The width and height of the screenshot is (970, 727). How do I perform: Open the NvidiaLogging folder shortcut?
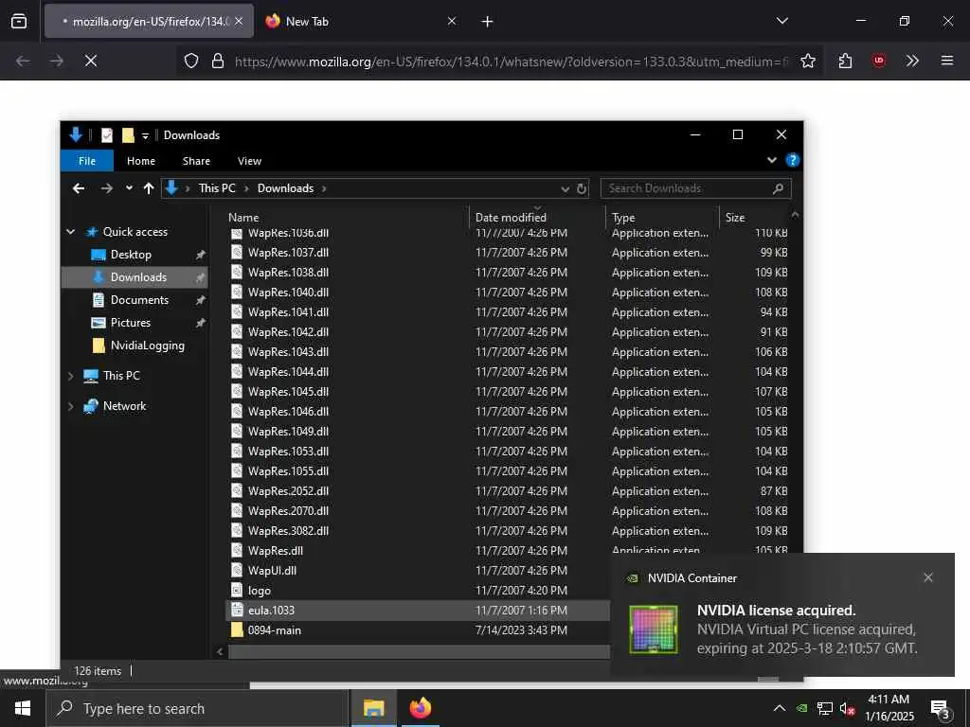(147, 346)
